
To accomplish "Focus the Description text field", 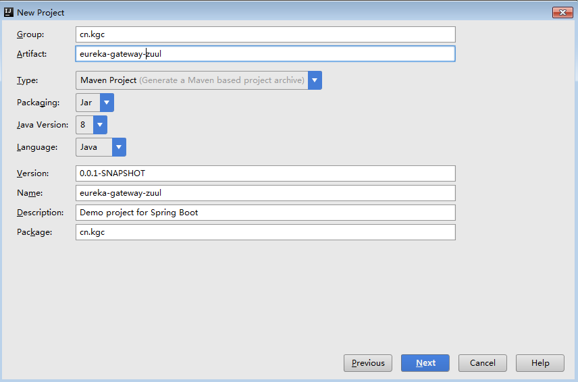I will [x=265, y=213].
